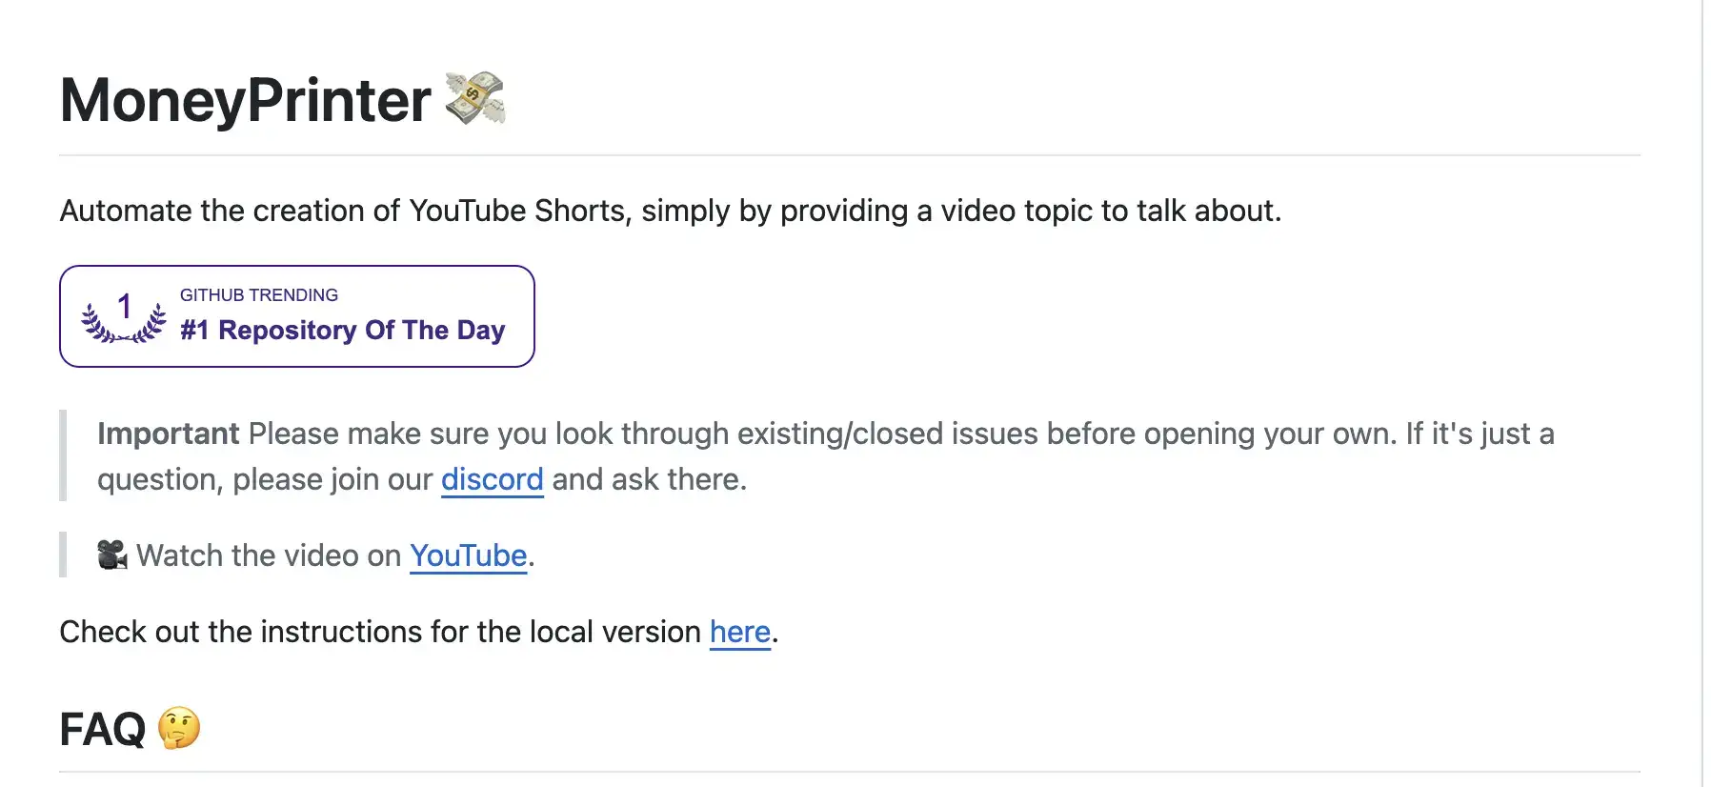Click the laurel wreath number 1 badge icon
Viewport: 1711px width, 787px height.
pyautogui.click(x=124, y=316)
